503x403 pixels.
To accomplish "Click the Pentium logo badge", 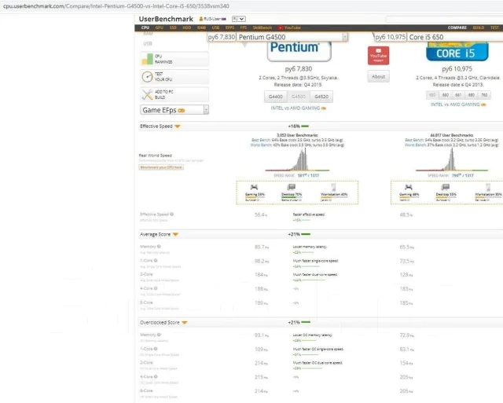I will pyautogui.click(x=299, y=51).
